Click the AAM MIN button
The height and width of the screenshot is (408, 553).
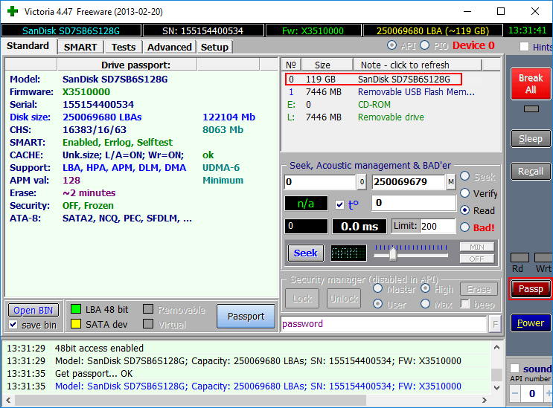(x=477, y=247)
